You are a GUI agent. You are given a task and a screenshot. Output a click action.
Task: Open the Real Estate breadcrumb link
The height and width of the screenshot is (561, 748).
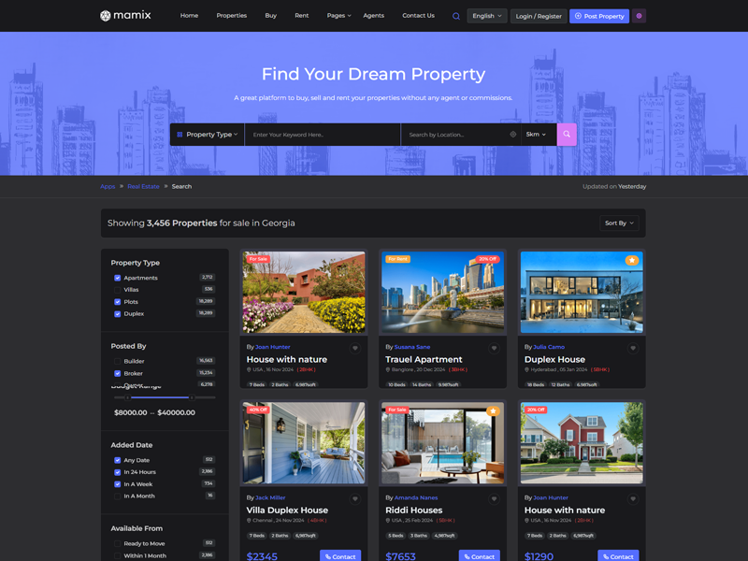tap(143, 186)
